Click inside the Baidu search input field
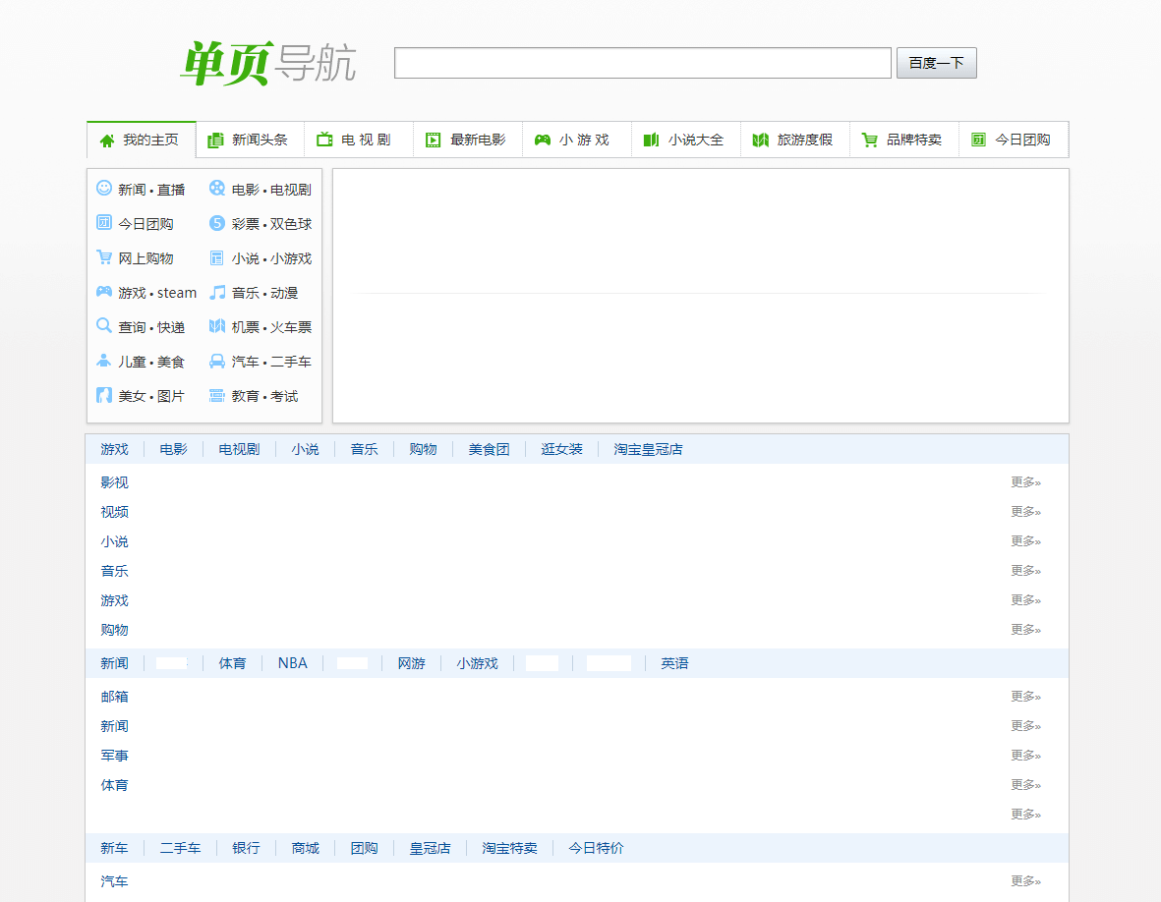This screenshot has height=902, width=1161. point(641,62)
